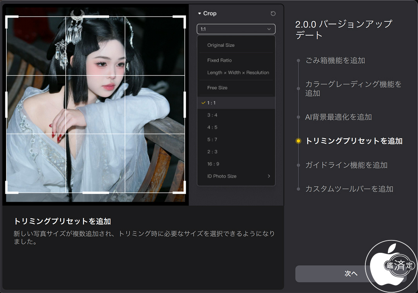This screenshot has height=293, width=418.
Task: Expand the ID Photo Size submenu
Action: (x=269, y=176)
